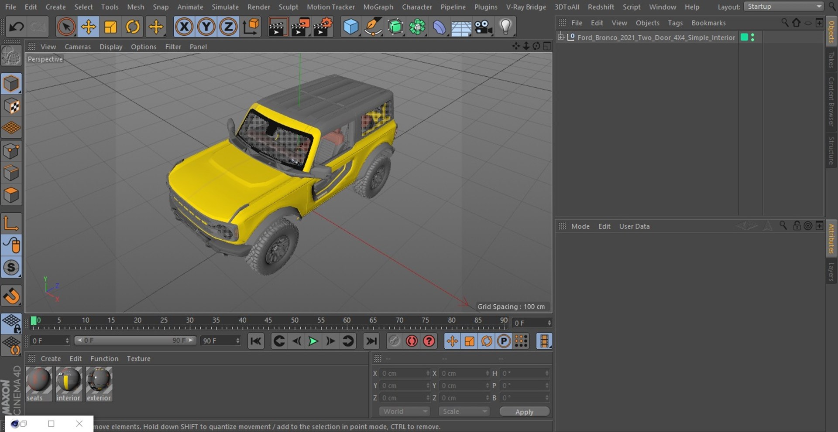Step the 90 F end frame spinner
The height and width of the screenshot is (432, 838).
(238, 340)
